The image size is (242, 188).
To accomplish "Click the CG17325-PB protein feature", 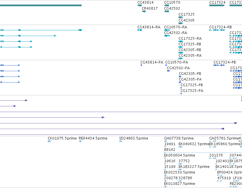I will pyautogui.click(x=181, y=88).
